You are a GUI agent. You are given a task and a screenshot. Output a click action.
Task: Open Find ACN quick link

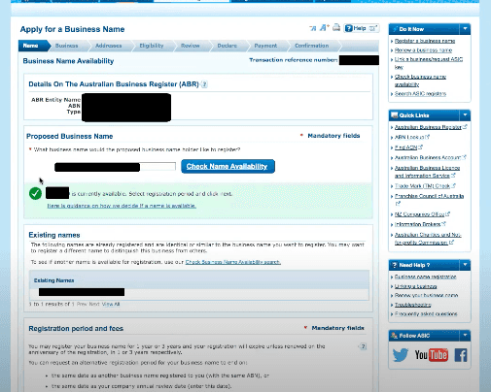tap(405, 147)
